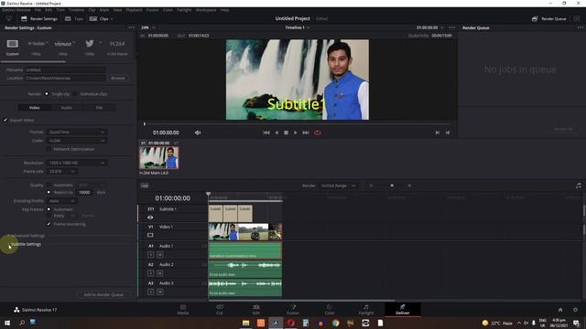Click the timeline zoom slider handle
The image size is (586, 329).
392,186
